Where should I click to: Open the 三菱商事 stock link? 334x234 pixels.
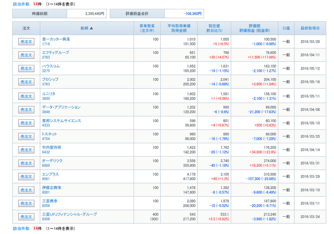pos(50,201)
